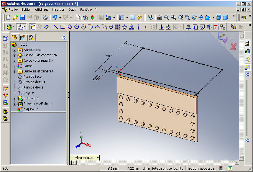Switch to the ConfigurationManager tab

pyautogui.click(x=31, y=38)
